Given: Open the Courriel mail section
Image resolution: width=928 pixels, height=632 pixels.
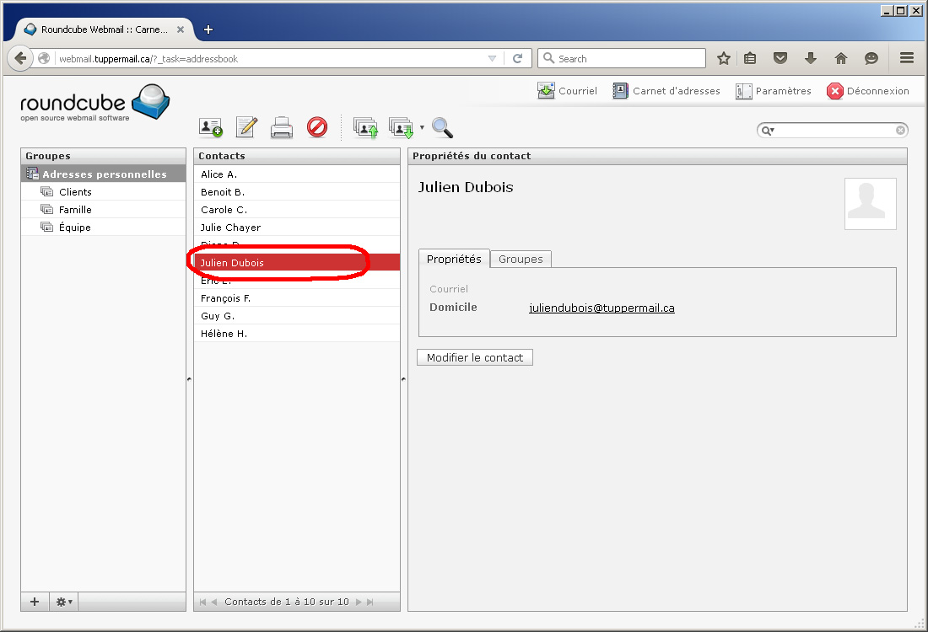Looking at the screenshot, I should click(567, 91).
